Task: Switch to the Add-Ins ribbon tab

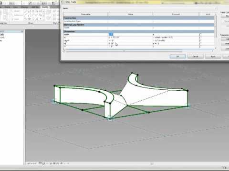Action: tap(35, 7)
